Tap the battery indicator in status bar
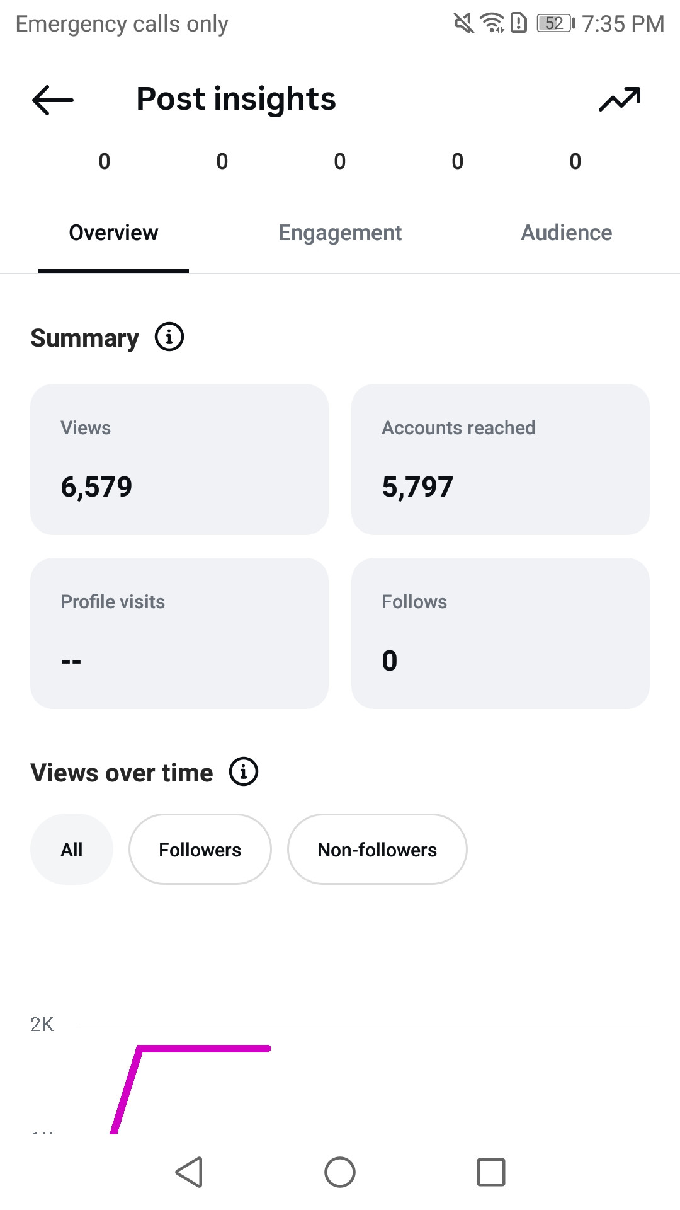The image size is (680, 1210). coord(556,23)
